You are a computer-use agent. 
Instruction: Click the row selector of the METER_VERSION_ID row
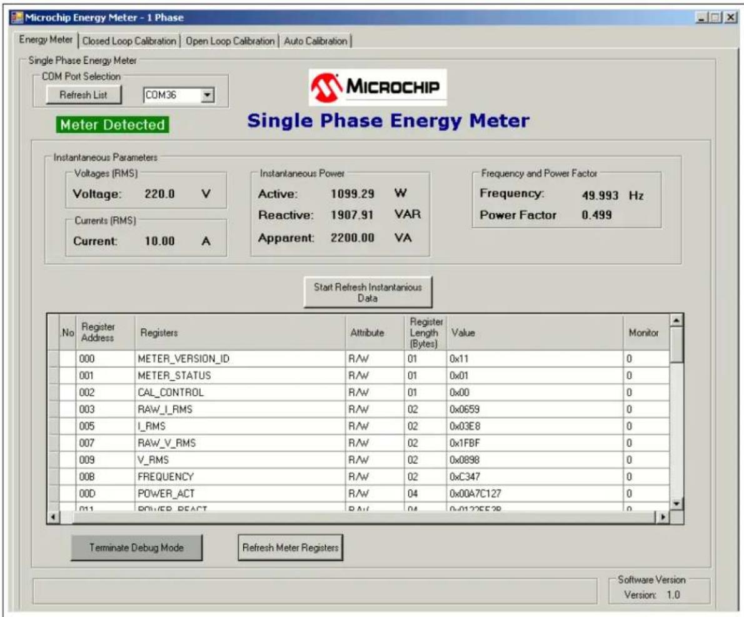click(x=53, y=359)
